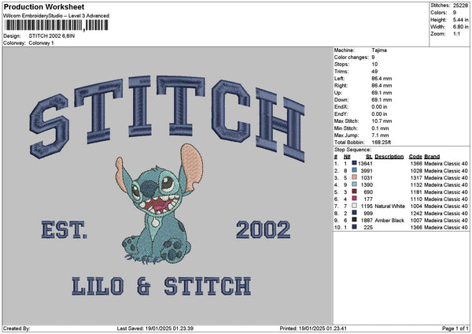Screen dimensions: 472x334
Task: Click stitch count '999' in the stop sequence
Action: click(x=368, y=213)
